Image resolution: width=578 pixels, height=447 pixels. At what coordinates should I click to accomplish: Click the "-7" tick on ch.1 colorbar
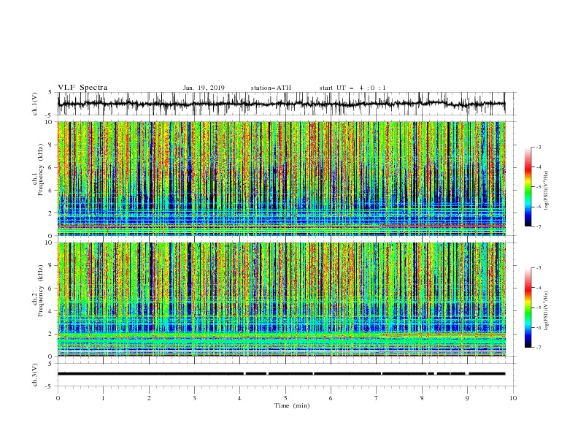pyautogui.click(x=539, y=226)
